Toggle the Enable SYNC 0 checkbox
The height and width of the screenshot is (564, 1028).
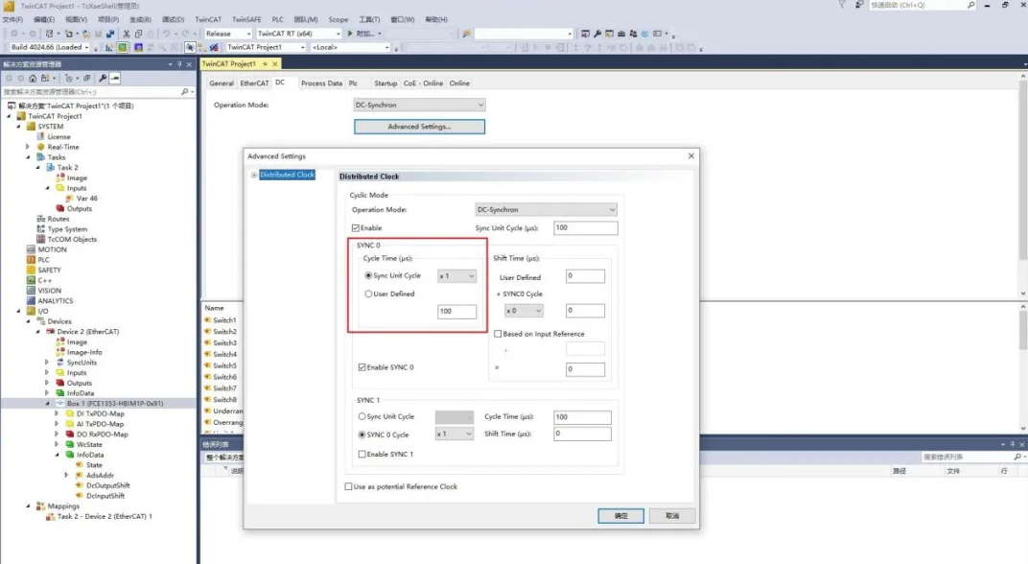click(362, 367)
